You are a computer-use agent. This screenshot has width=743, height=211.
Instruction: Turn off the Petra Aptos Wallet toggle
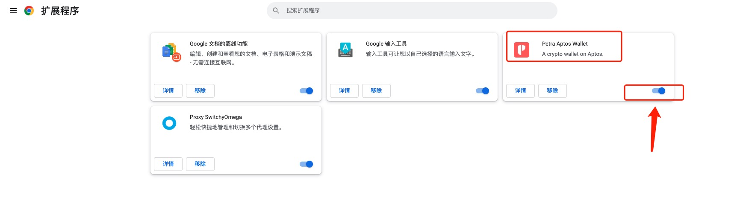click(x=659, y=91)
